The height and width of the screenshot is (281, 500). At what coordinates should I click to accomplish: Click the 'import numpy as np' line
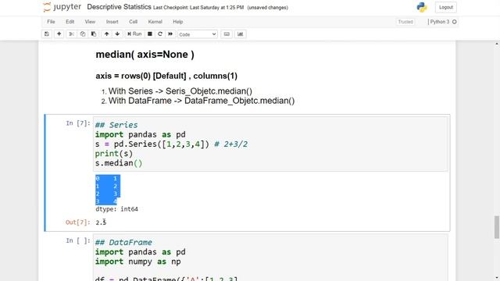(137, 261)
